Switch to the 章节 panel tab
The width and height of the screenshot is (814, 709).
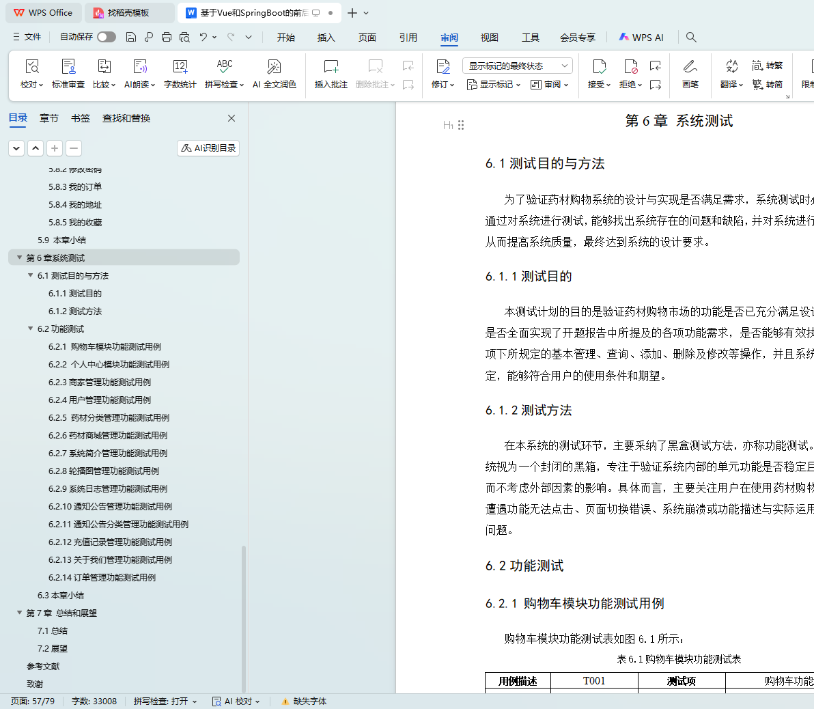tap(48, 118)
